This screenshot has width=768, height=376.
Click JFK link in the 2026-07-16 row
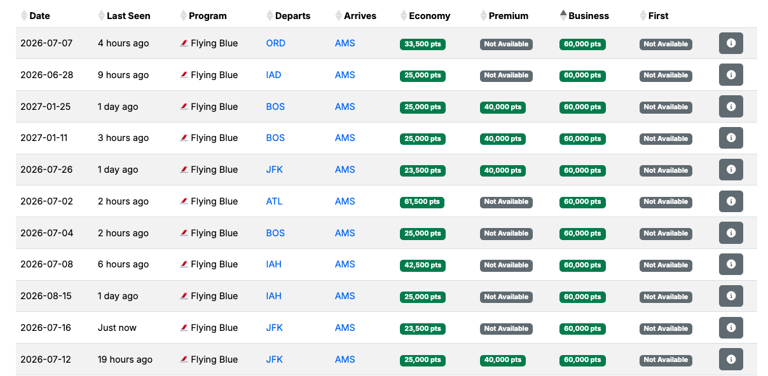[x=275, y=328]
